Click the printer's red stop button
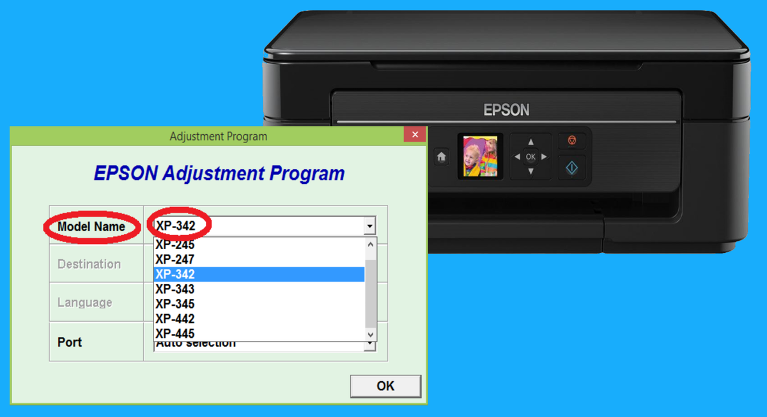767x417 pixels. tap(572, 140)
